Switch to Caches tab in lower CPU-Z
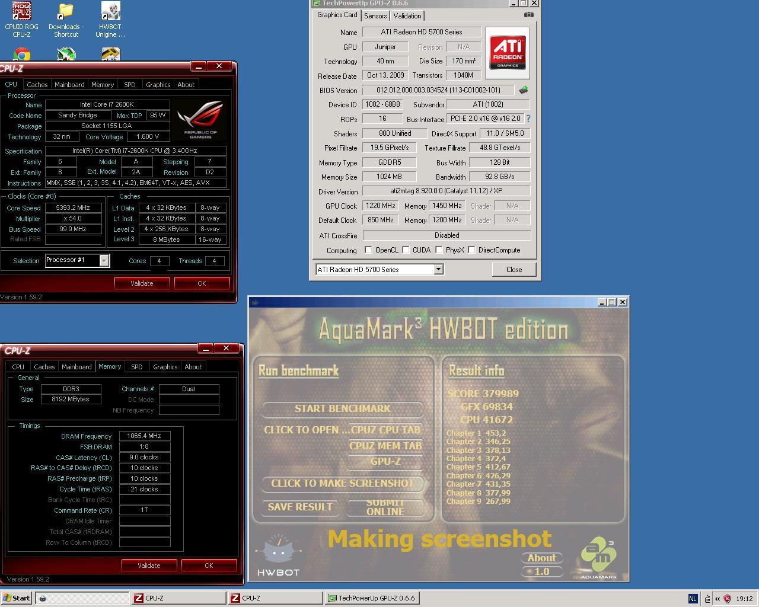The height and width of the screenshot is (607, 759). 44,367
